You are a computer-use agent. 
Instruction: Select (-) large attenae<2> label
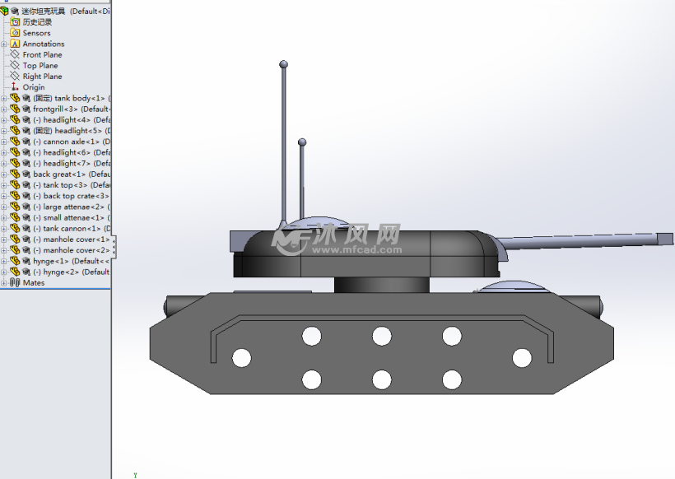pos(68,207)
